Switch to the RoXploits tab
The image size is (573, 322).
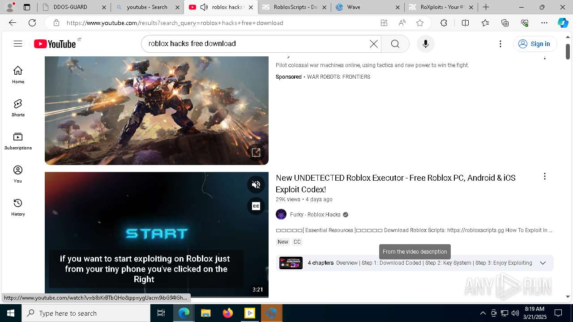pyautogui.click(x=440, y=7)
